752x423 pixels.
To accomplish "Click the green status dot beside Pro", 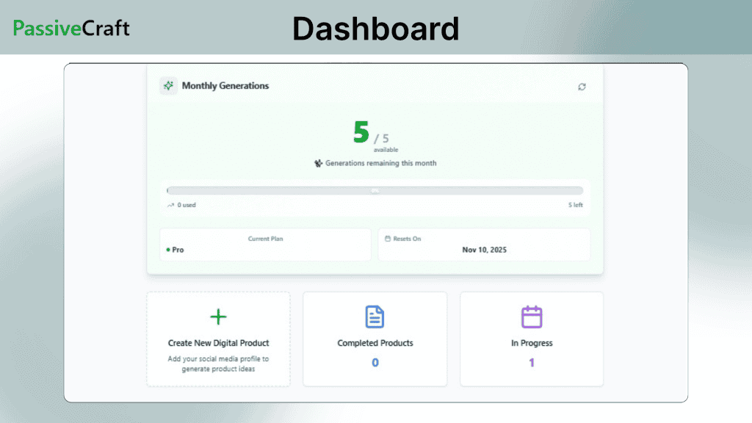I will pos(167,250).
